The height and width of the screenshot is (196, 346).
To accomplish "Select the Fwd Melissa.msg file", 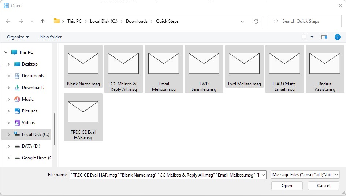I will pos(244,66).
